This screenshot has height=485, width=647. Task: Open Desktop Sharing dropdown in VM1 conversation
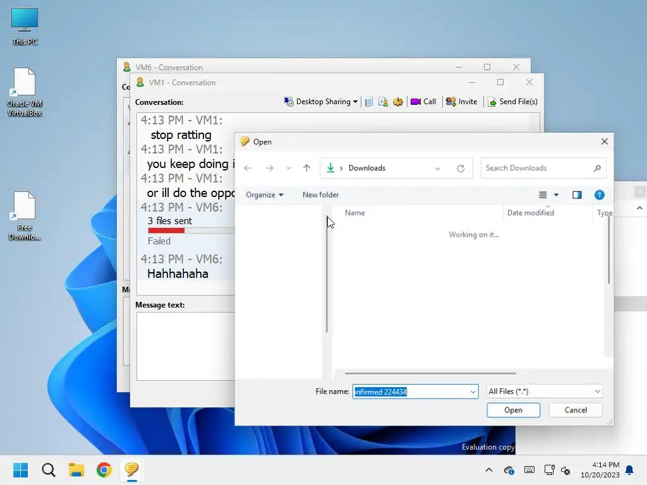click(x=320, y=102)
